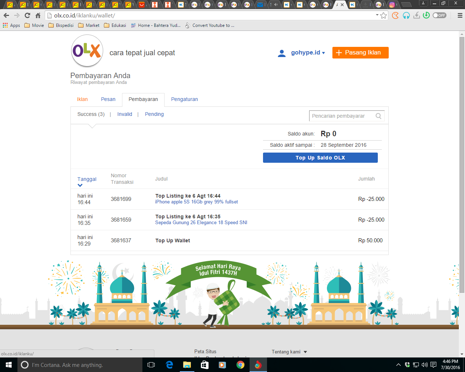Open the Action Center notifications icon
The width and height of the screenshot is (465, 372).
point(433,365)
